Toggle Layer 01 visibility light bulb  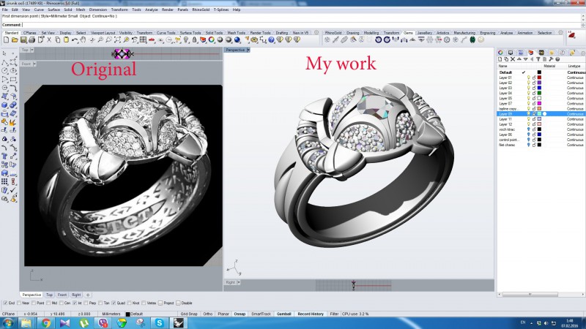[528, 77]
